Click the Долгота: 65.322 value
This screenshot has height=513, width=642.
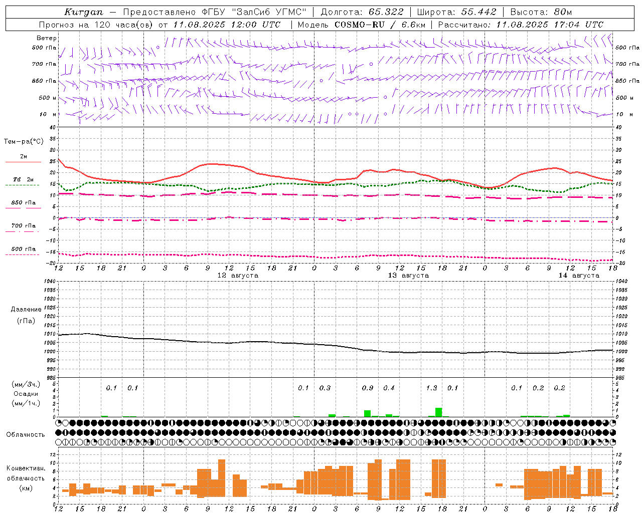[362, 12]
